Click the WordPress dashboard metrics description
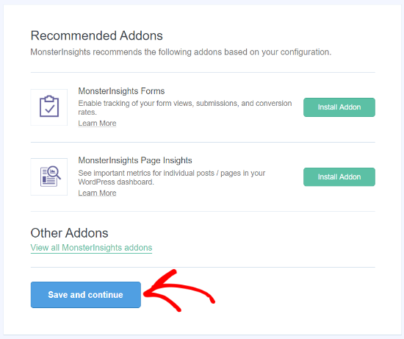This screenshot has height=339, width=404. [x=172, y=177]
